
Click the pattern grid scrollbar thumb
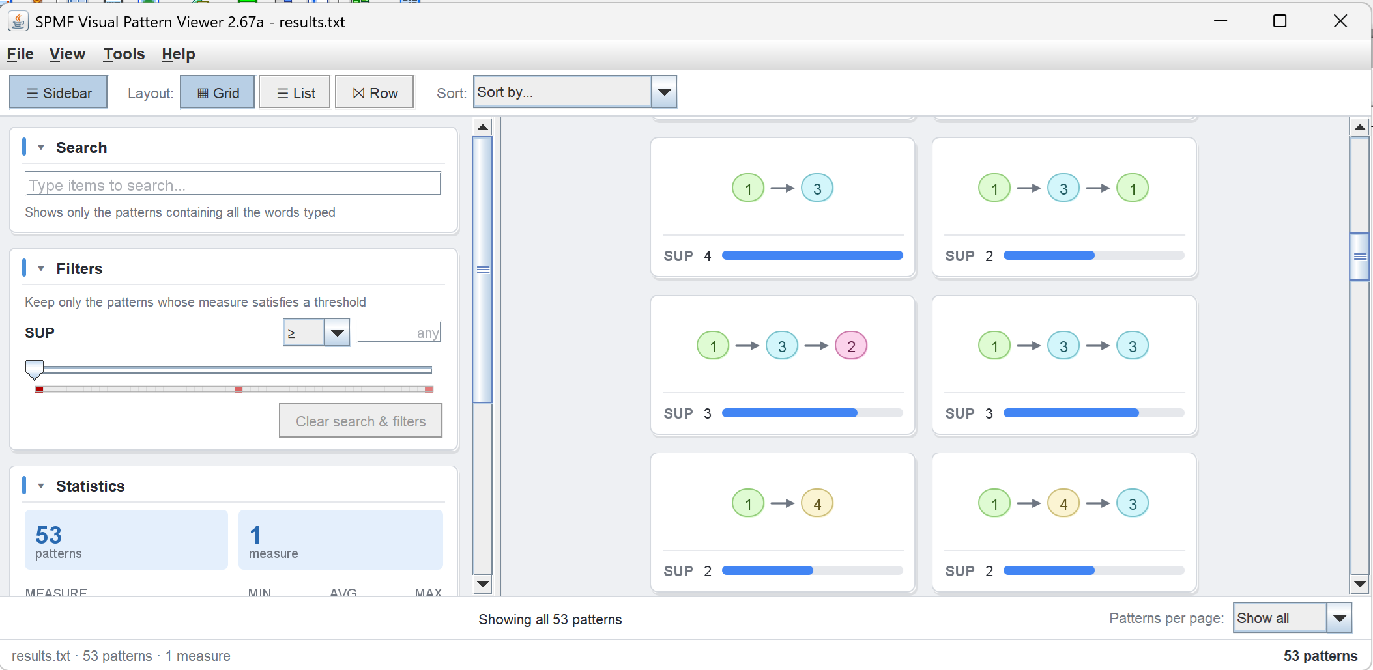coord(1359,257)
